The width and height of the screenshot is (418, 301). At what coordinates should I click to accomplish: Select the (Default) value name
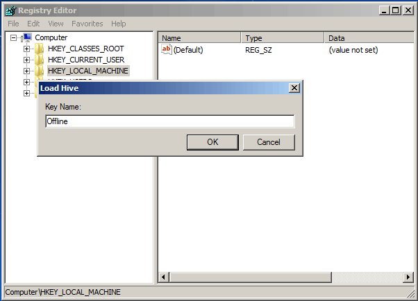tap(188, 50)
